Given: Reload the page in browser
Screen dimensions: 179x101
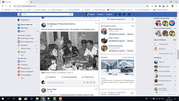Looking at the screenshot, I should click(10, 6).
